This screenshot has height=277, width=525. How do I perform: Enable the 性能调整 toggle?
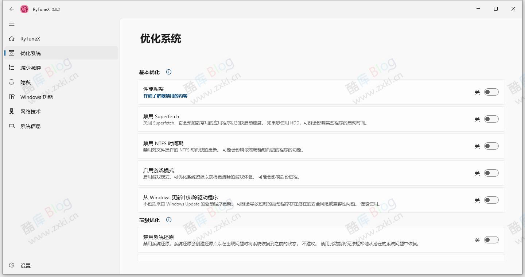(x=491, y=92)
